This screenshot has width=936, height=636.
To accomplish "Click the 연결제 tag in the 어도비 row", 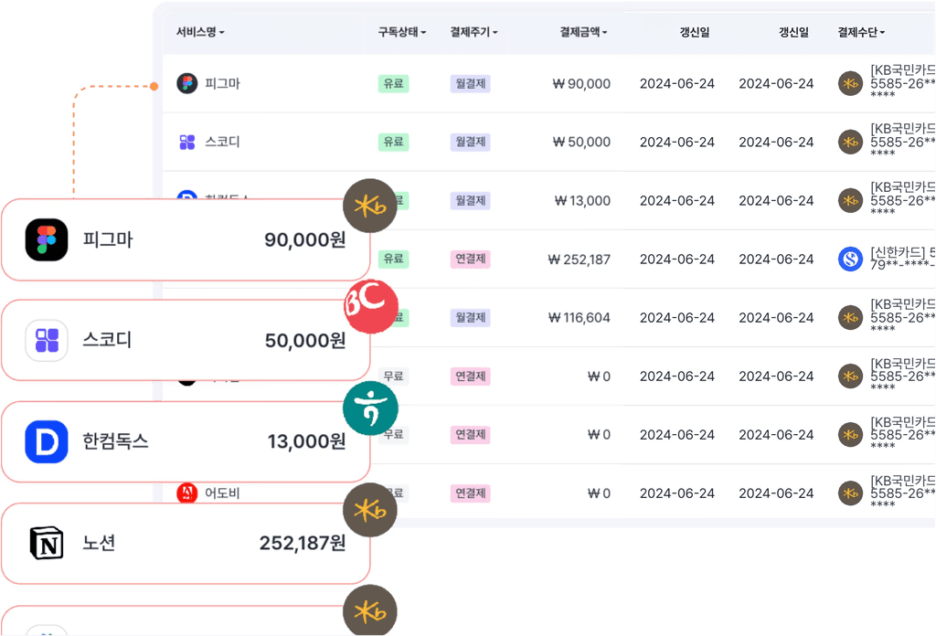I will point(471,493).
